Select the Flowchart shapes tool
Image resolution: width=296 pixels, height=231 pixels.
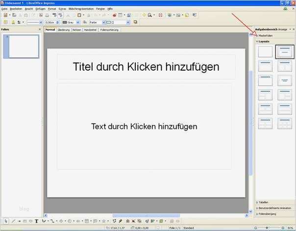coord(87,221)
